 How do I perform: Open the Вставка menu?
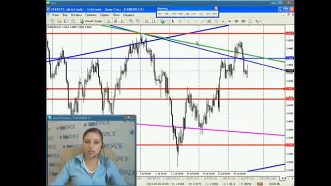tap(77, 15)
